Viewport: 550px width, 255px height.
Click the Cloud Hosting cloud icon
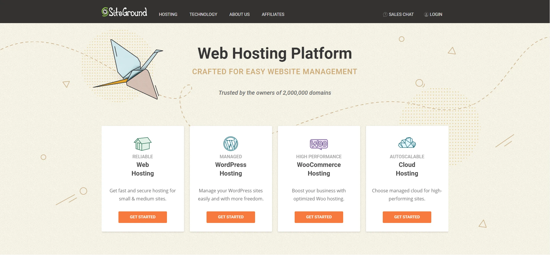tap(407, 143)
